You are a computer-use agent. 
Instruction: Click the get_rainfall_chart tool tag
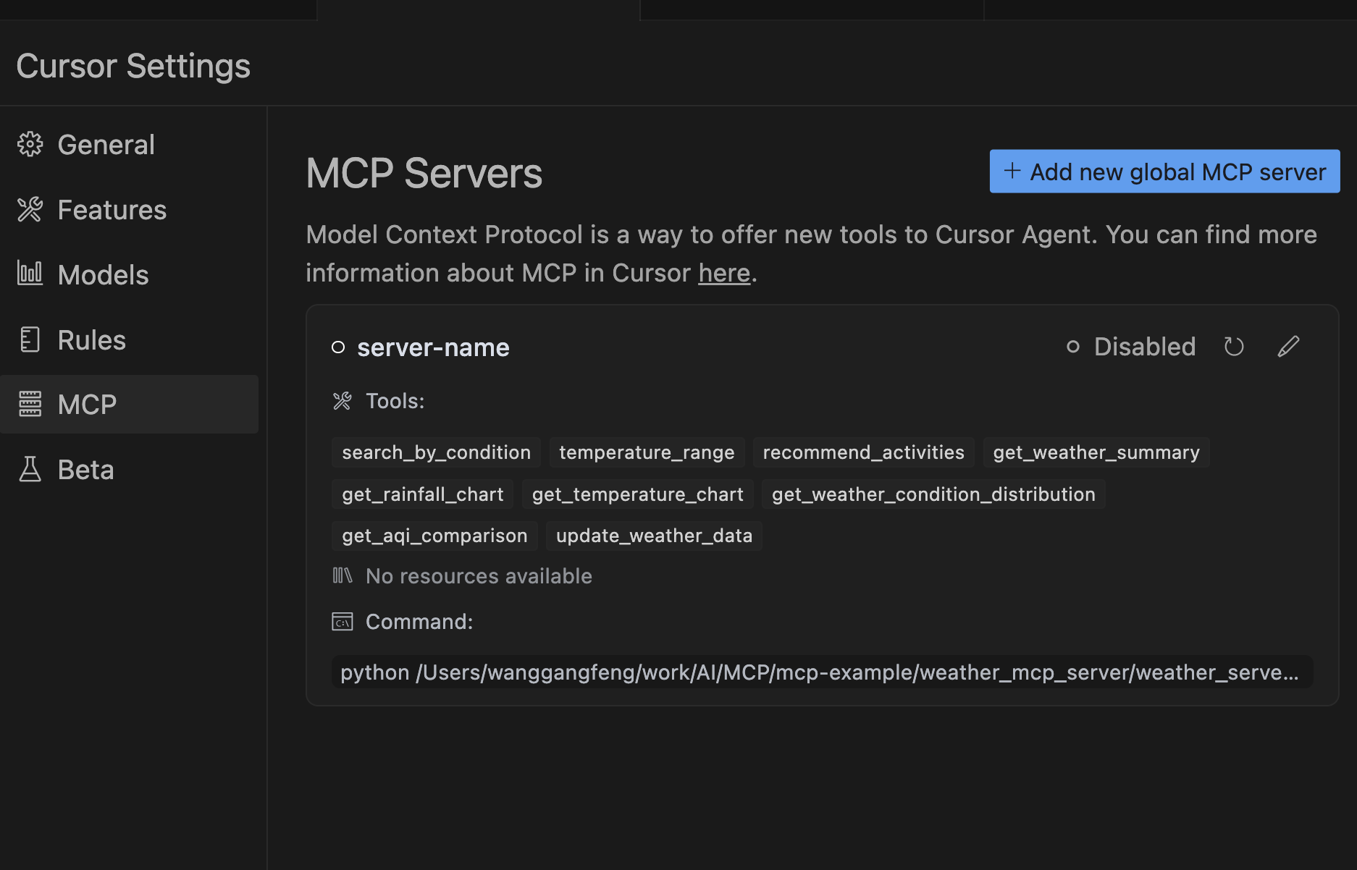[422, 494]
